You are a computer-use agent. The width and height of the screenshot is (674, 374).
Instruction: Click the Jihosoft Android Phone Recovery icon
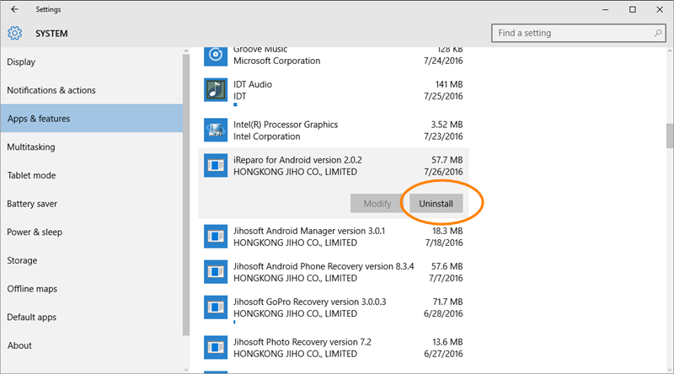click(216, 272)
